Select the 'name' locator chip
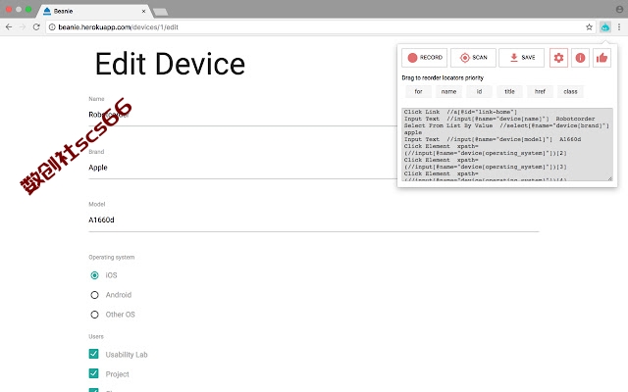628x392 pixels. pos(448,91)
